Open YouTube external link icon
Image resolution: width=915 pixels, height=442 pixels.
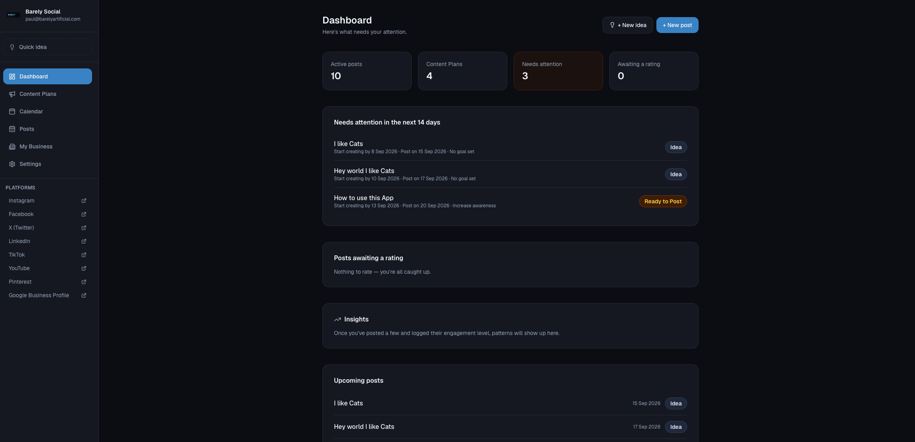(x=84, y=269)
